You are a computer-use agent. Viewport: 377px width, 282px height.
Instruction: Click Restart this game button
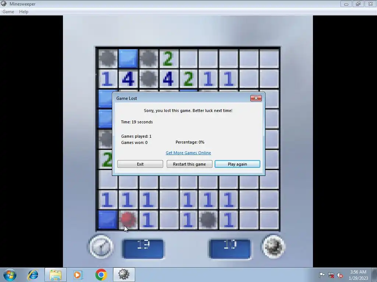[190, 164]
